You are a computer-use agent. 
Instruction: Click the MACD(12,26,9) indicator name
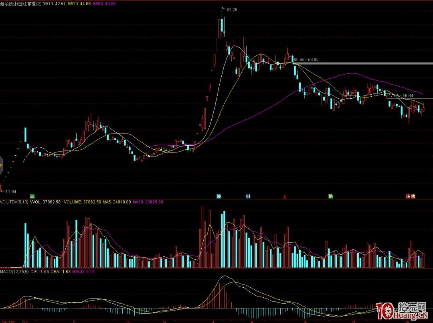coord(14,272)
